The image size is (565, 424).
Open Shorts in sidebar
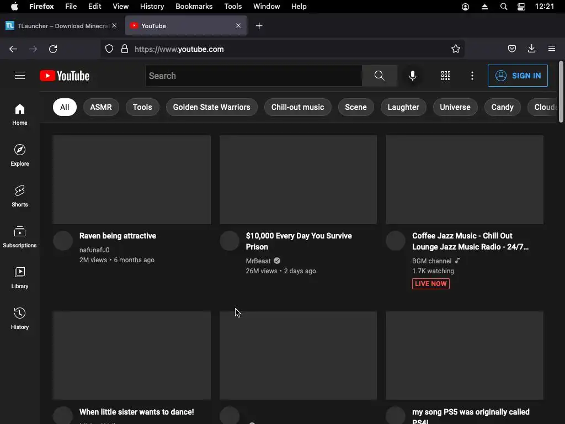tap(20, 196)
